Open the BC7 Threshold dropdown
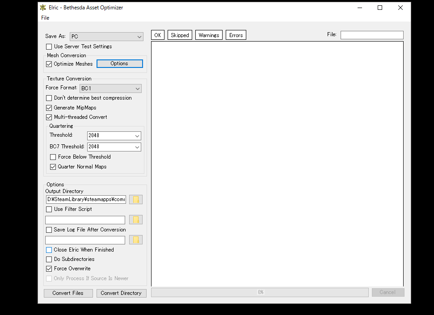Screen dimensions: 434x315 pyautogui.click(x=114, y=147)
